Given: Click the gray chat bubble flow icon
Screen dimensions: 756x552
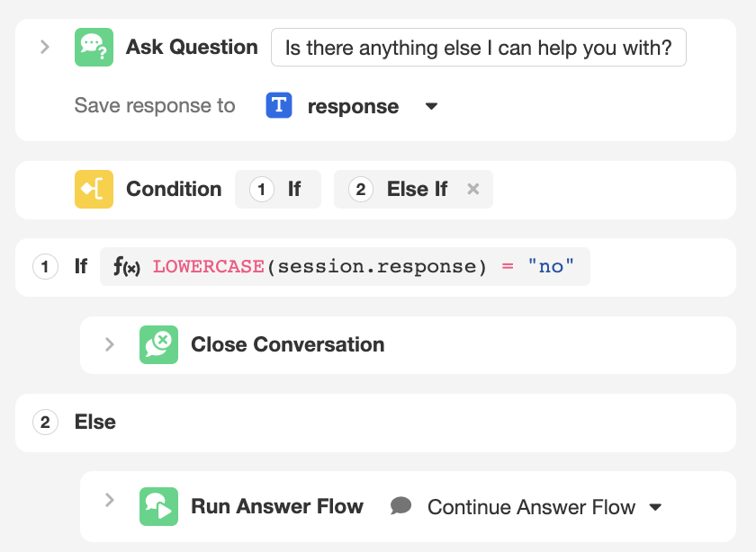Looking at the screenshot, I should pos(401,506).
